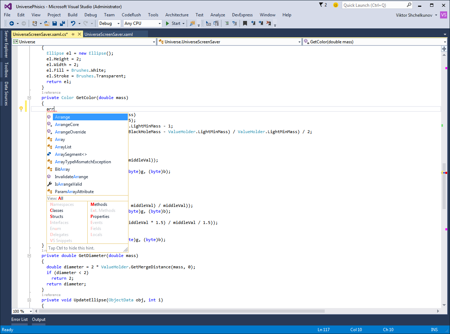
Task: Click the Clear Bookmarks icon
Action: (x=269, y=23)
